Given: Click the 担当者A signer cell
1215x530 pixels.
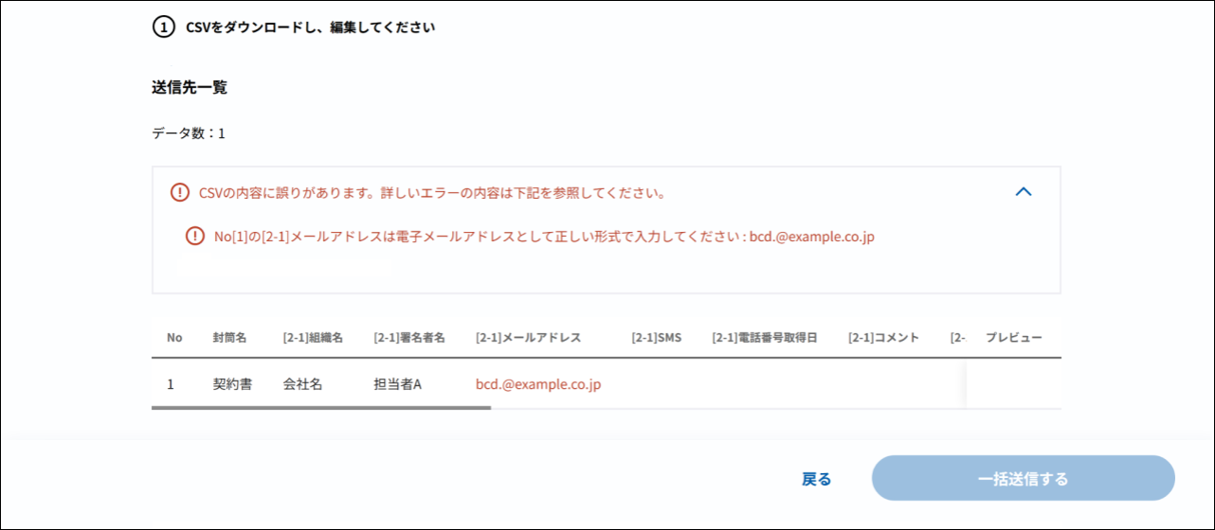Looking at the screenshot, I should click(x=398, y=384).
